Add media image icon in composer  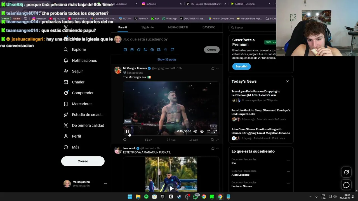(x=125, y=50)
